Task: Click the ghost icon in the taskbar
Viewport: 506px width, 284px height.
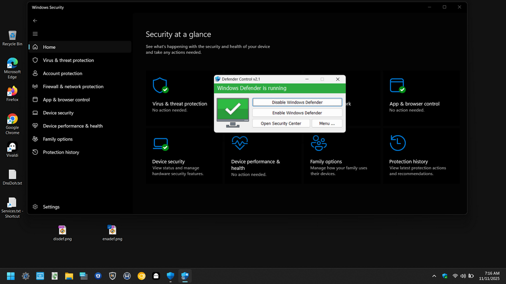Action: pyautogui.click(x=156, y=276)
